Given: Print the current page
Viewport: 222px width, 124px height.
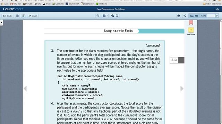Looking at the screenshot, I should coord(179,16).
